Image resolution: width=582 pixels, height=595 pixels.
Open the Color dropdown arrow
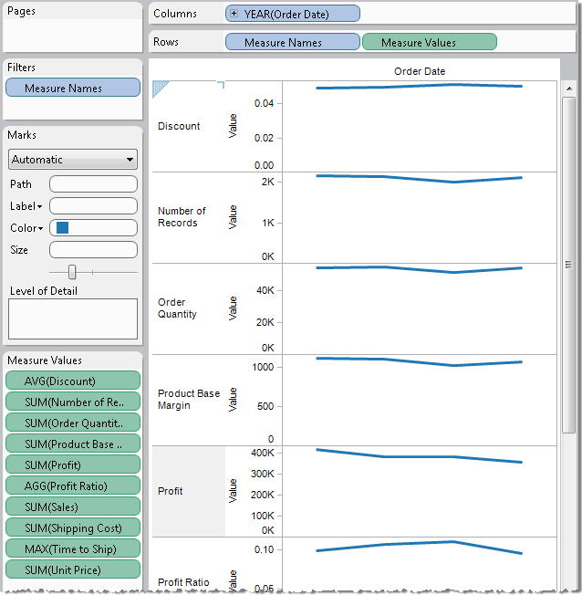pos(41,228)
